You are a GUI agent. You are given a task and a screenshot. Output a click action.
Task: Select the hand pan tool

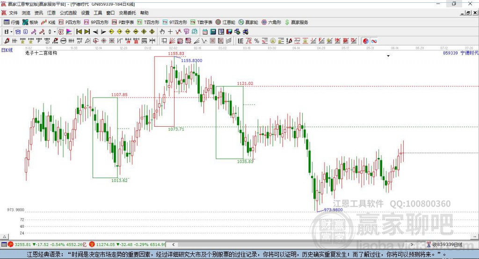coord(162,32)
